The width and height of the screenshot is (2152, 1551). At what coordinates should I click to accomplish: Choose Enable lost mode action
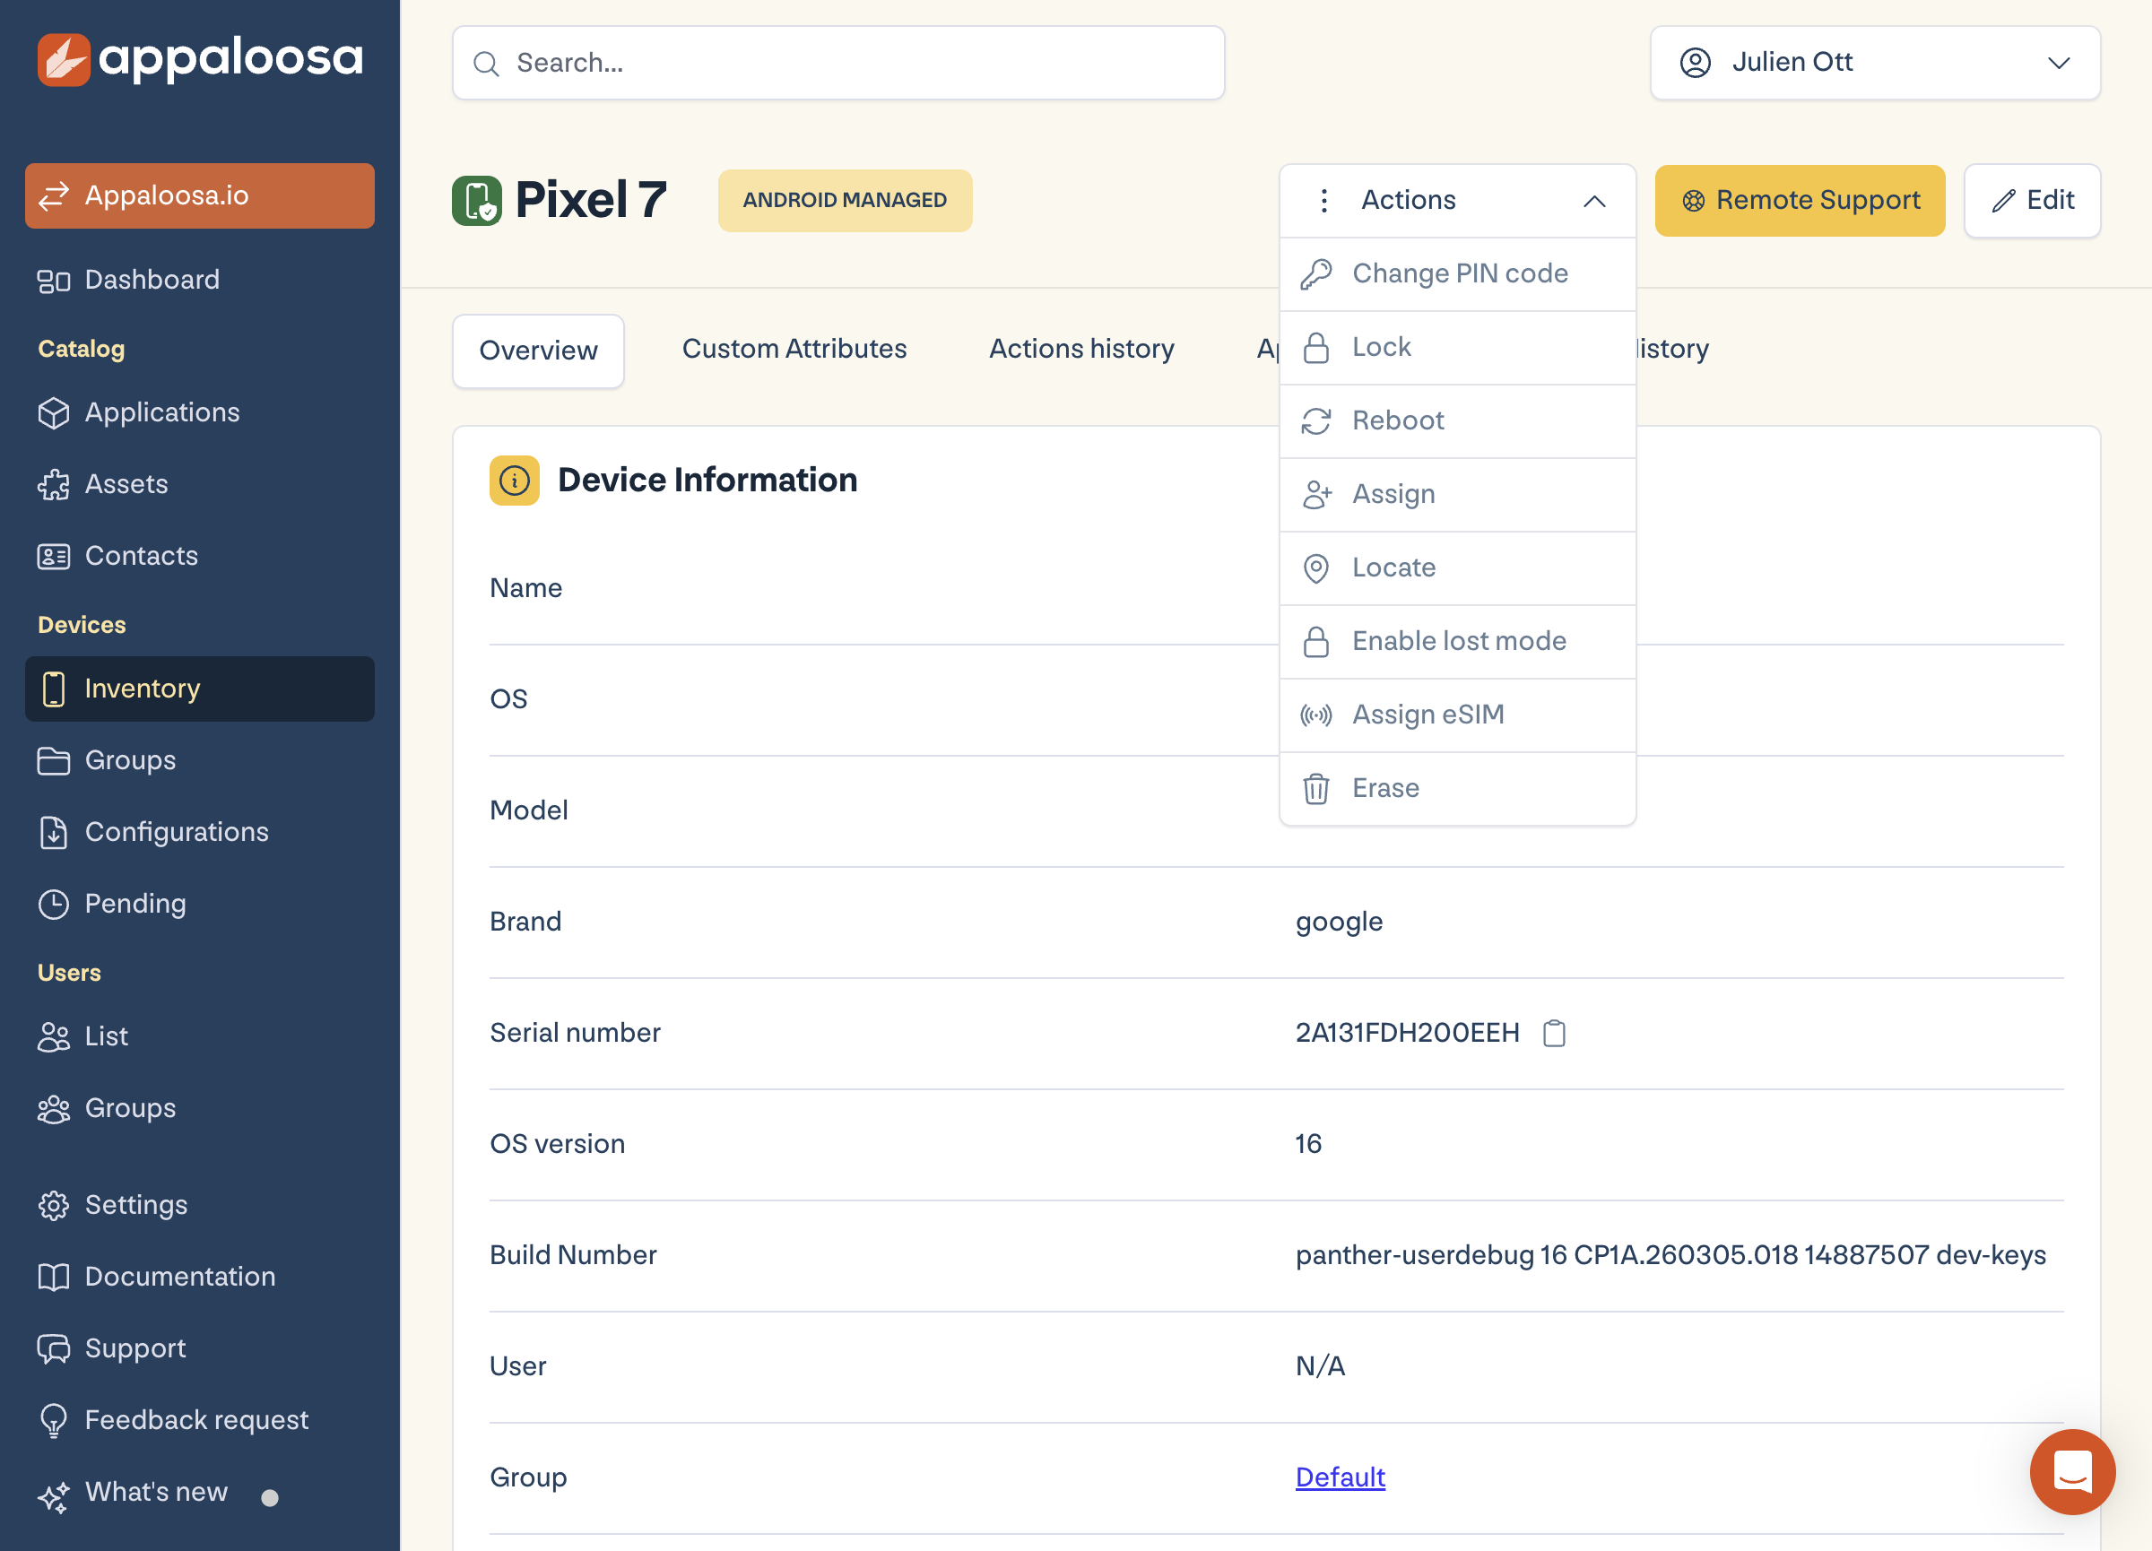coord(1457,642)
